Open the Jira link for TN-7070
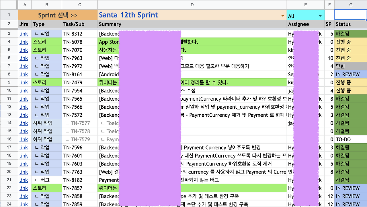367x207 pixels. [24, 50]
